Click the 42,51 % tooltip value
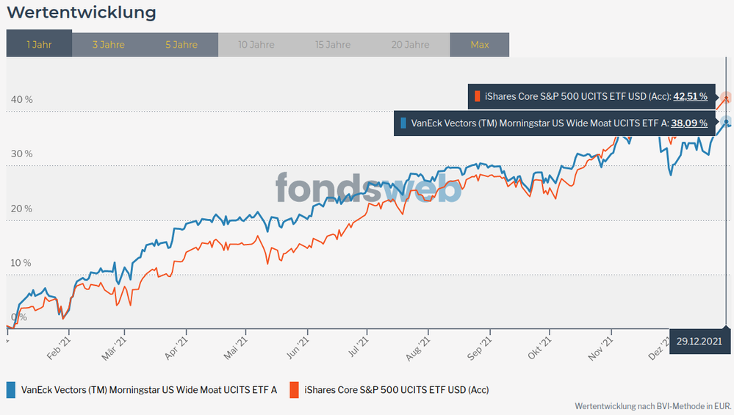 (690, 96)
